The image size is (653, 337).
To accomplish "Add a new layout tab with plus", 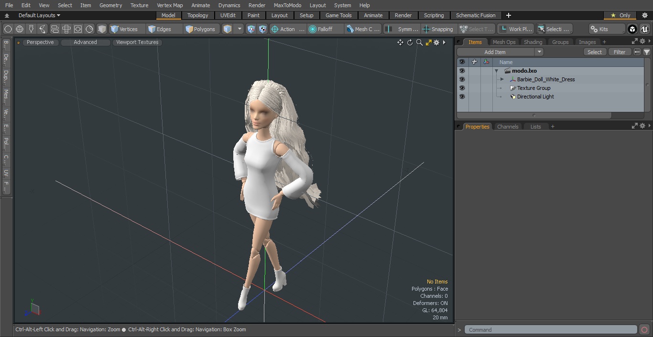I will point(508,15).
